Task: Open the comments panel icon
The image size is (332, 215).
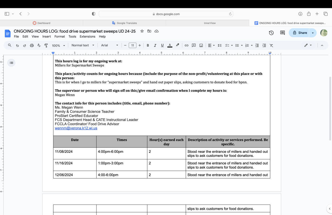Action: pyautogui.click(x=282, y=33)
